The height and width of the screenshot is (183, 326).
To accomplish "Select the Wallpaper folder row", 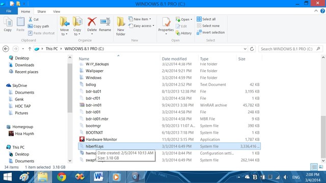I will (169, 71).
